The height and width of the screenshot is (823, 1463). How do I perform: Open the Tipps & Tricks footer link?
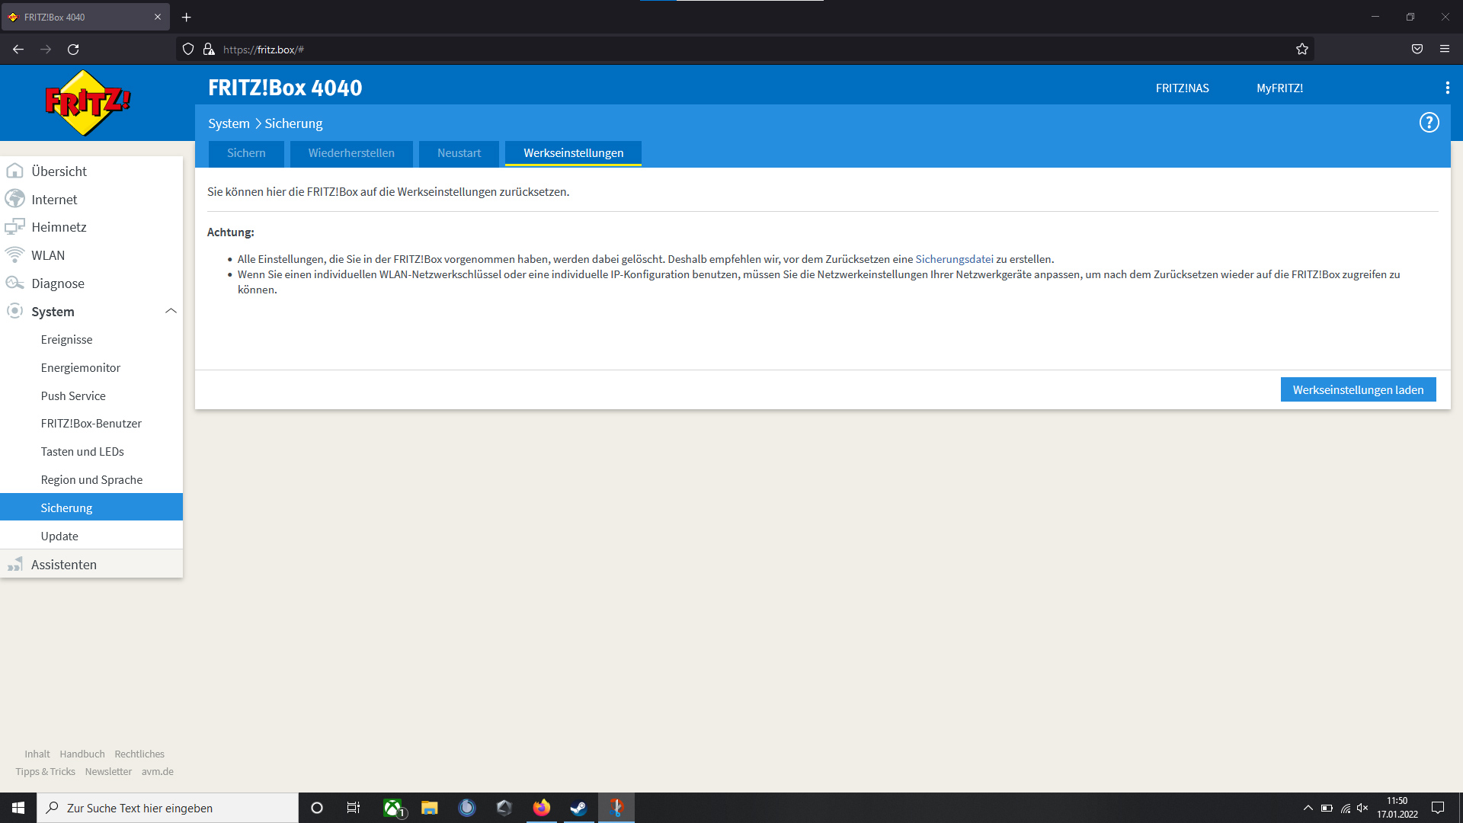[x=45, y=771]
